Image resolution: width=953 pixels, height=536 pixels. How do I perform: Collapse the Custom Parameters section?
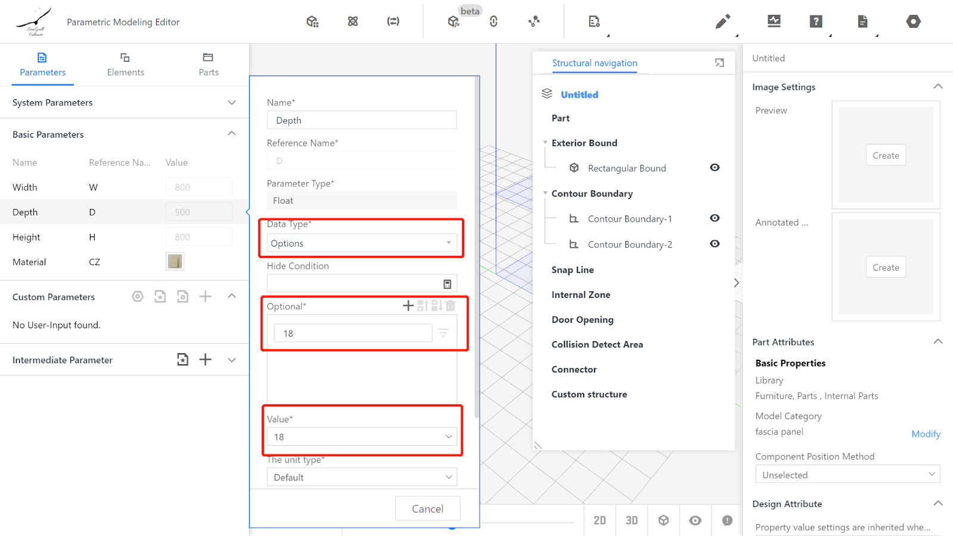point(232,296)
